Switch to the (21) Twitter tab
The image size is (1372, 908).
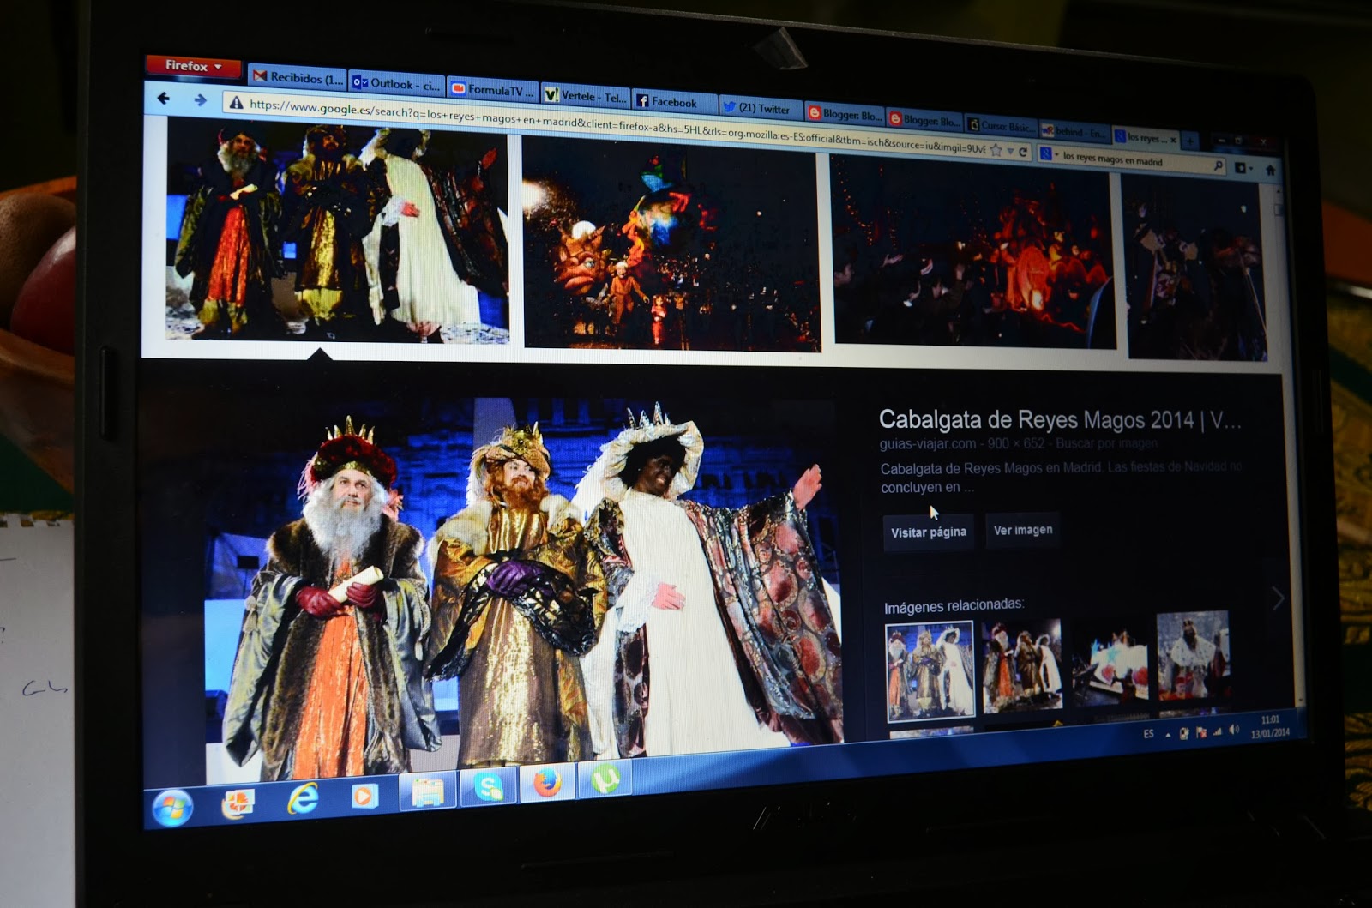760,108
